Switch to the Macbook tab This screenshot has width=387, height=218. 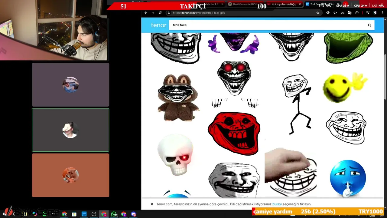209,4
